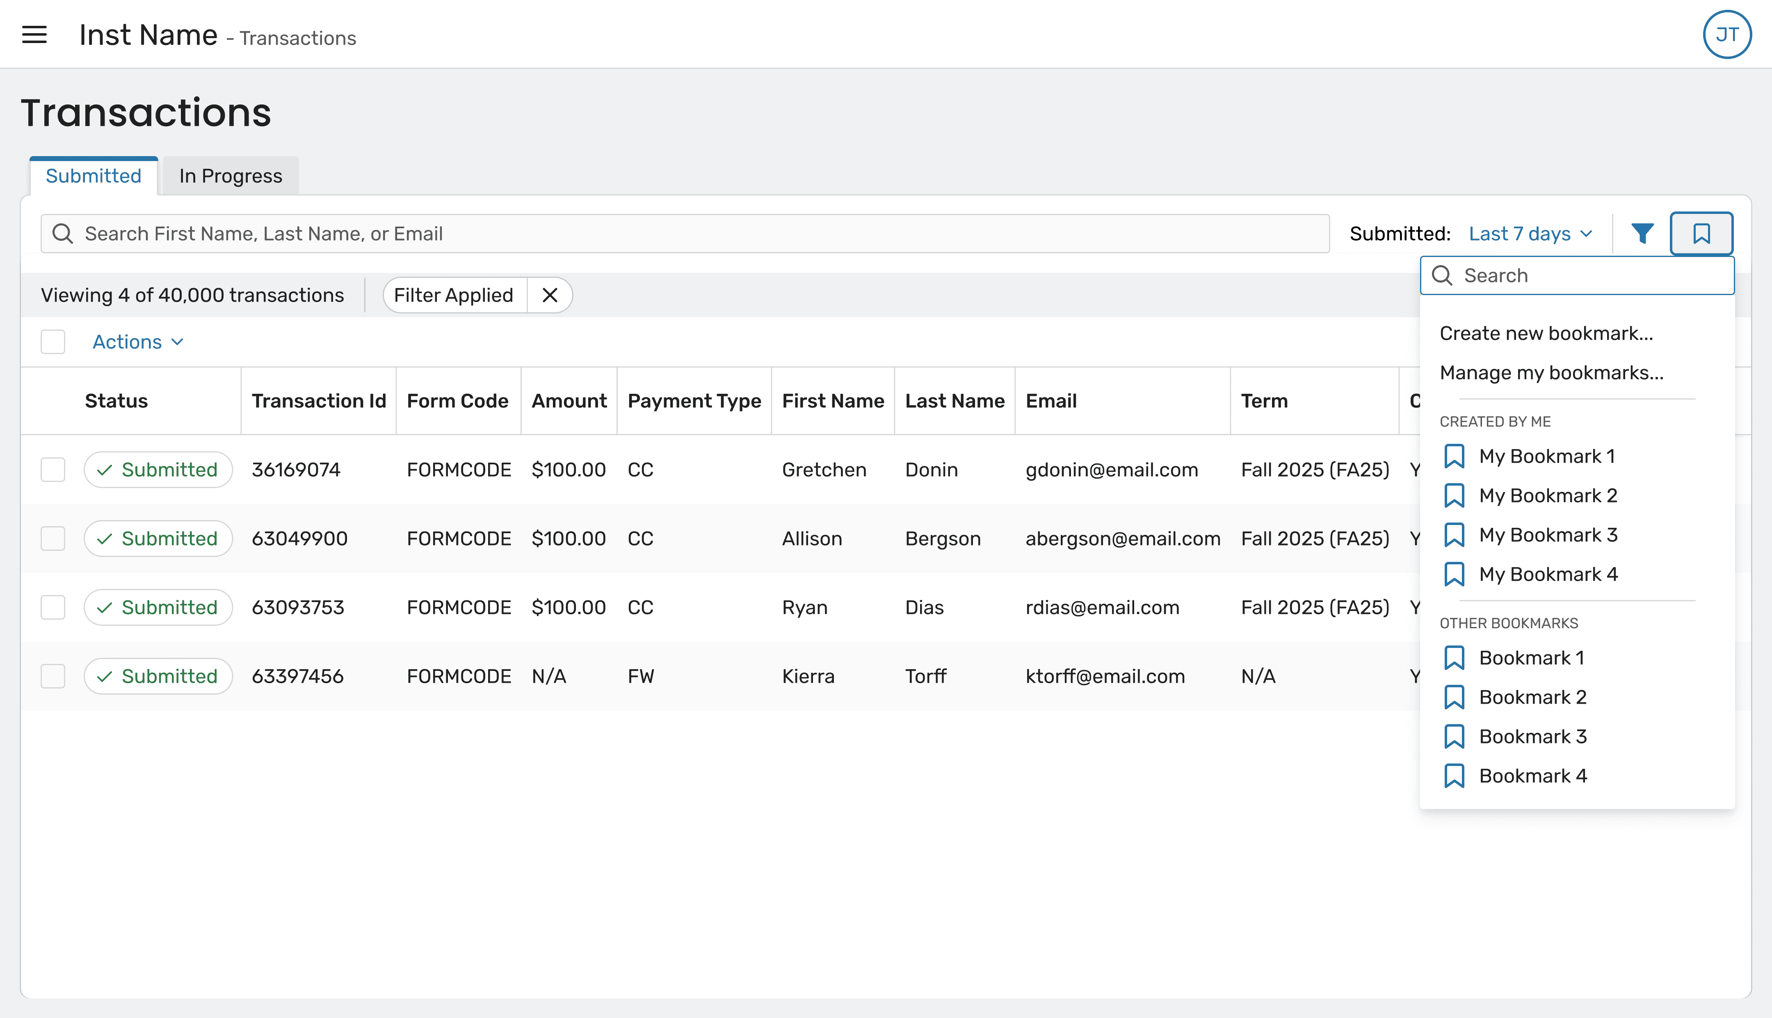The height and width of the screenshot is (1018, 1772).
Task: Click the funnel filter icon
Action: [x=1642, y=234]
